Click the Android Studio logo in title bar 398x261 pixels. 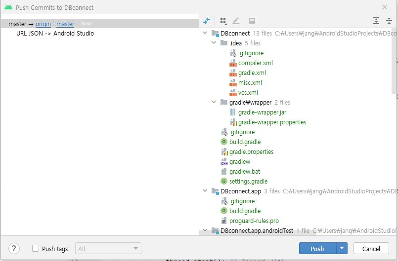[x=8, y=7]
